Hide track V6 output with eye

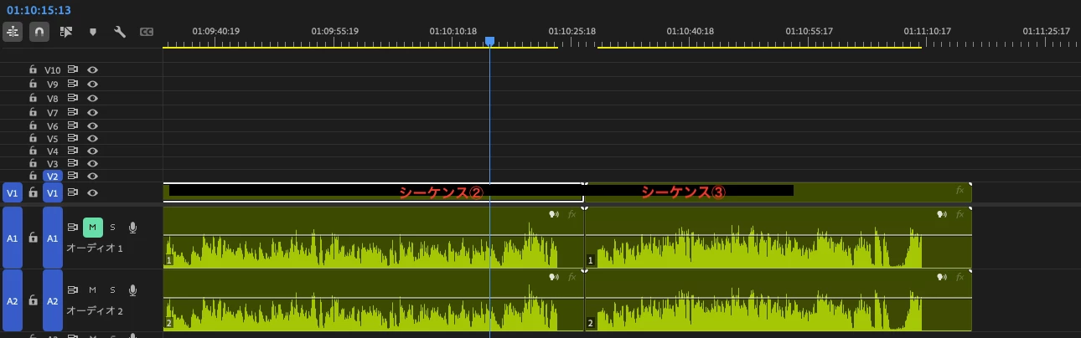[93, 125]
